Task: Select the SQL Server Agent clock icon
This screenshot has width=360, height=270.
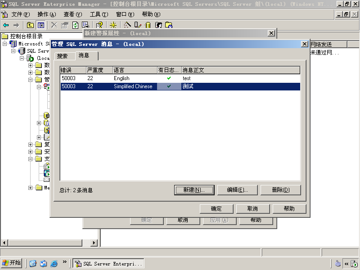Action: tap(47, 86)
